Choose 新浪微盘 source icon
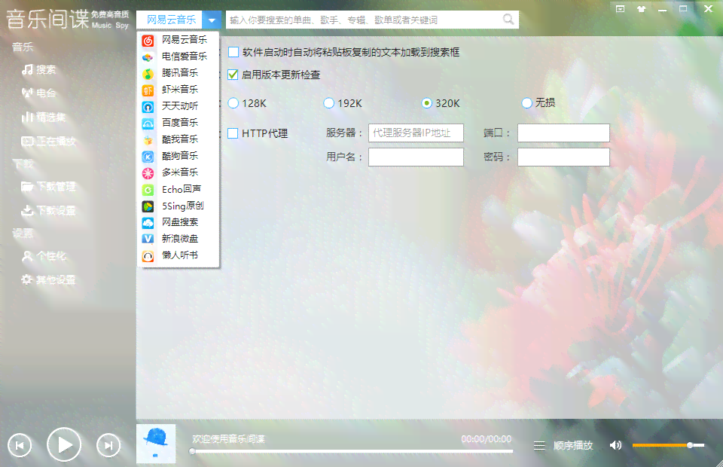Viewport: 723px width, 467px height. pyautogui.click(x=148, y=240)
